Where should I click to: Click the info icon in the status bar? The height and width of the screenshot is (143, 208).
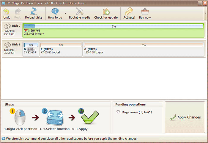coord(4,139)
